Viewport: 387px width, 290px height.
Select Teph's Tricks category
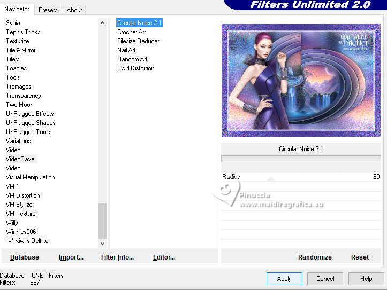point(23,32)
